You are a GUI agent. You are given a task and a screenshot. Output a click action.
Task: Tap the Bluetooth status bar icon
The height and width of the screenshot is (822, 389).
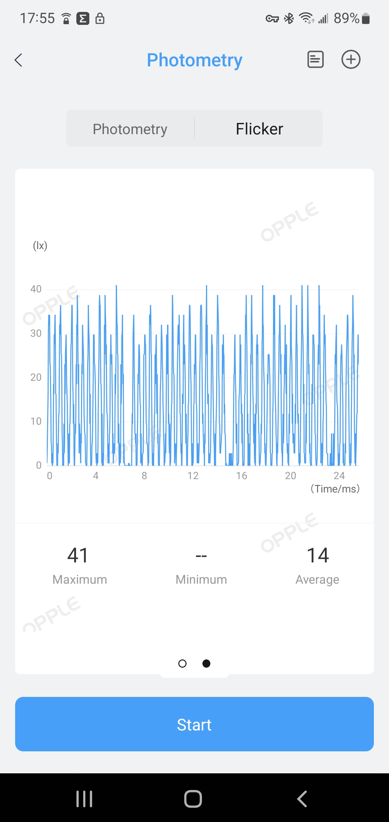(289, 18)
